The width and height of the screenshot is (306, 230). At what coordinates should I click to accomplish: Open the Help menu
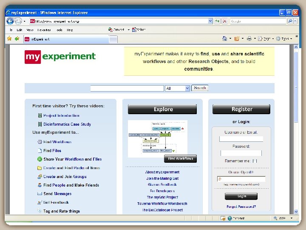pos(70,30)
